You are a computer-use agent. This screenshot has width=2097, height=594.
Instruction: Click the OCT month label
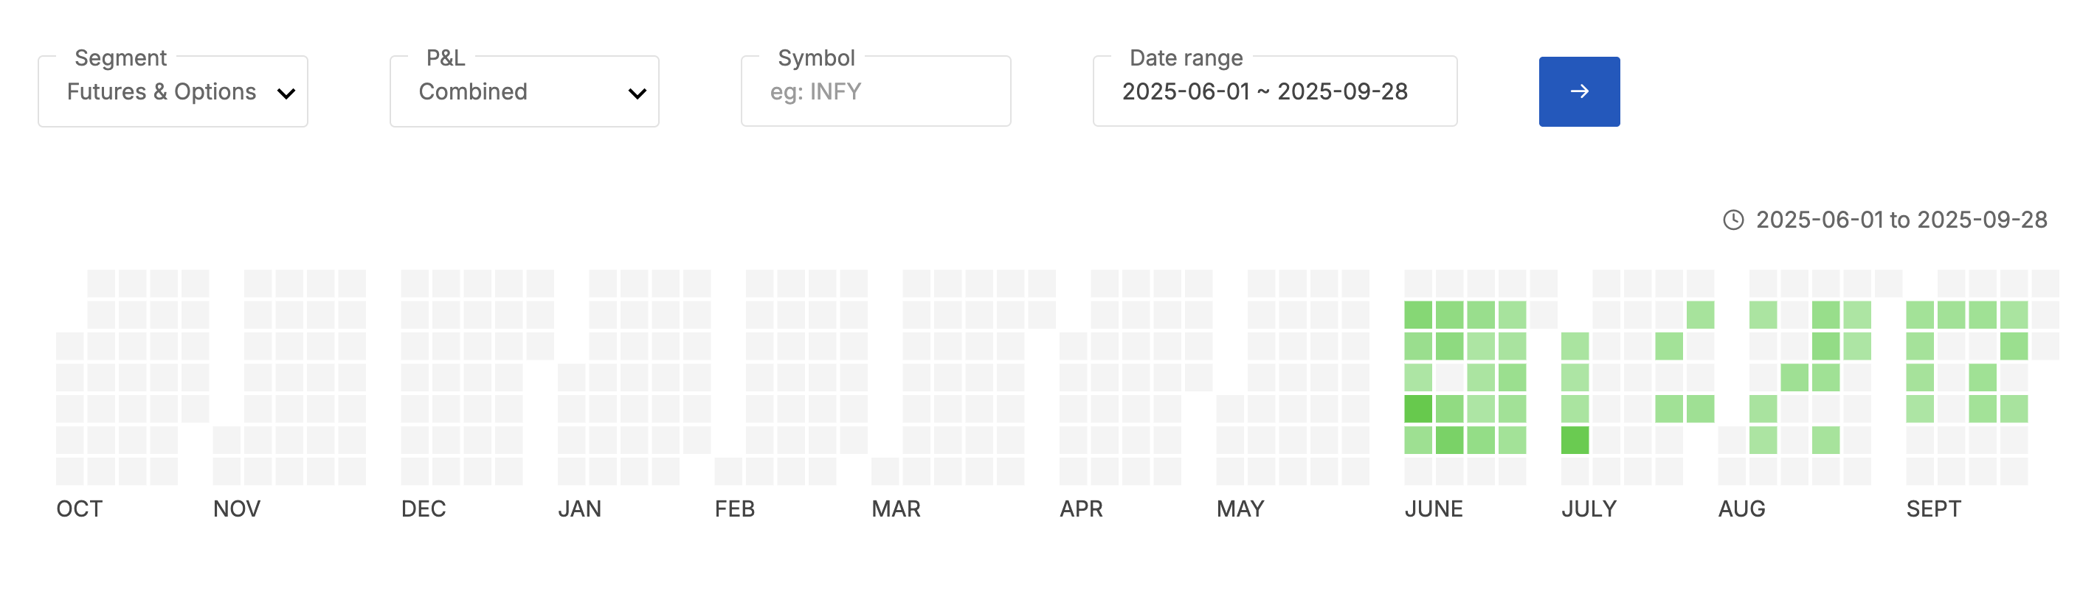[79, 509]
